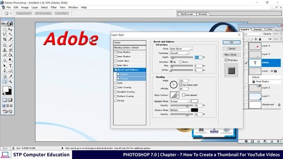
Task: Select the Polygonal Lasso tool
Action: coord(5,34)
